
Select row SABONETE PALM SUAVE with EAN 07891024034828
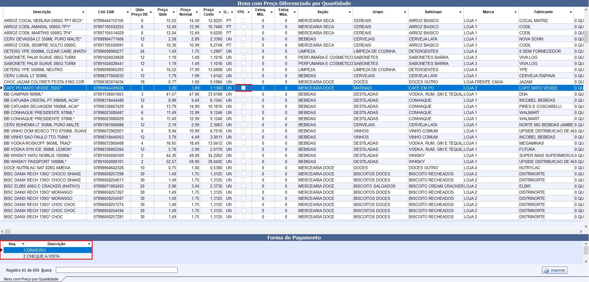click(x=293, y=57)
